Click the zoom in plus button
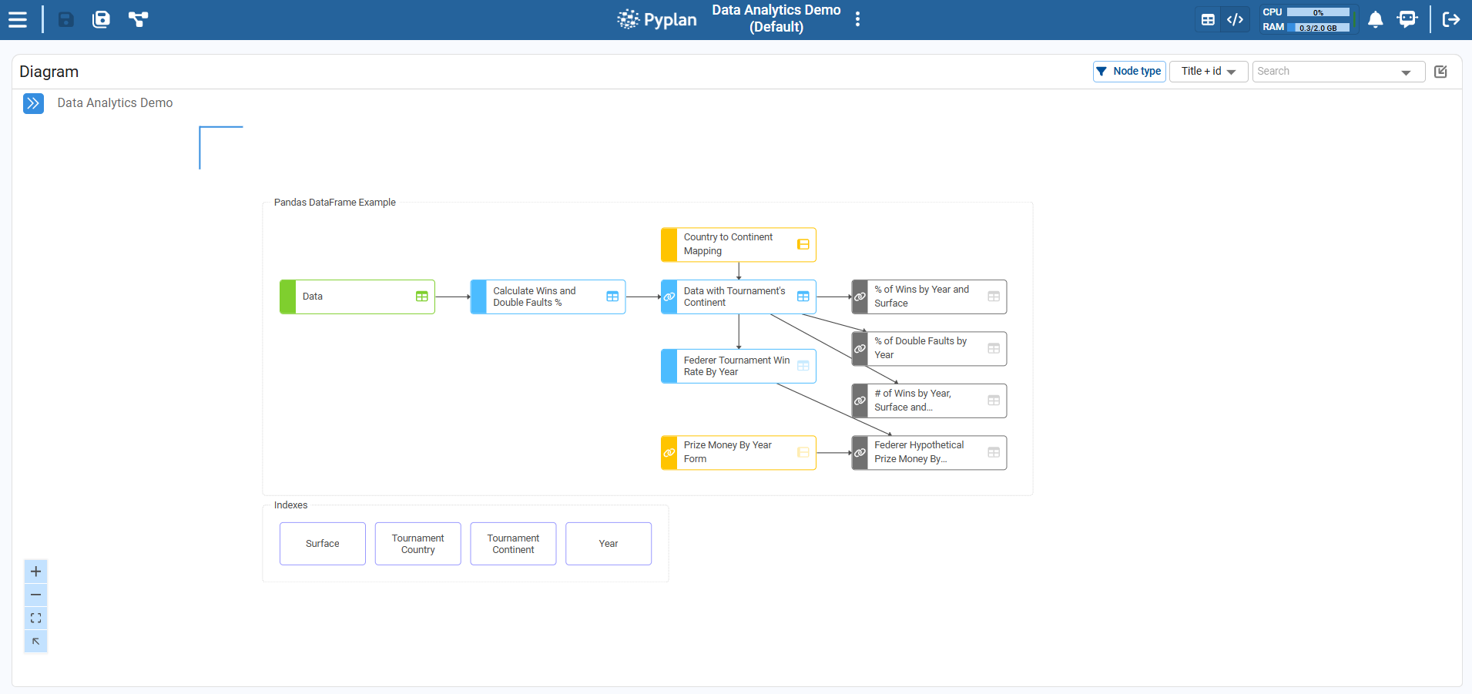This screenshot has width=1472, height=694. tap(35, 572)
